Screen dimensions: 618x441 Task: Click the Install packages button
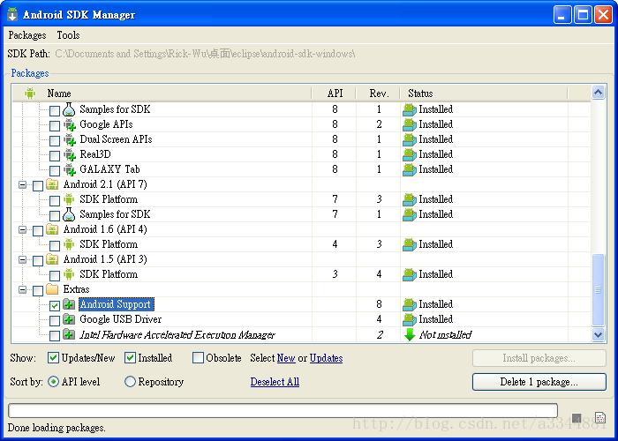539,358
